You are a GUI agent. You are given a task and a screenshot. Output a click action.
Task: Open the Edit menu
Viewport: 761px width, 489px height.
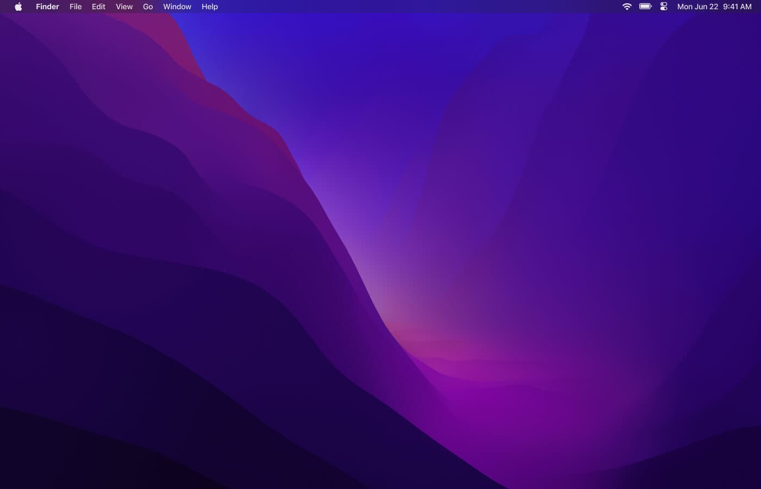[x=98, y=7]
